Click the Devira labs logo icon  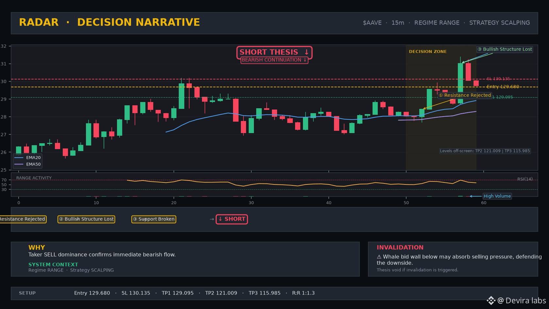491,300
